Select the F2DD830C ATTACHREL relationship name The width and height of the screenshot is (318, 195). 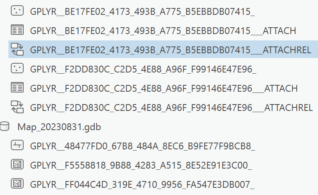pos(171,107)
